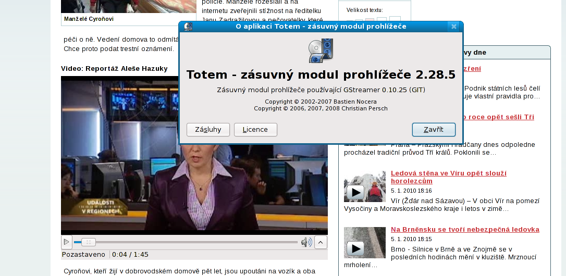Click the video frame of the news report
This screenshot has width=566, height=276.
pos(194,155)
